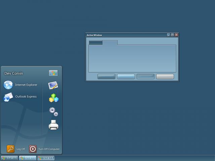The height and width of the screenshot is (161, 215).
Task: Open the colored cubes programs icon
Action: tap(54, 98)
